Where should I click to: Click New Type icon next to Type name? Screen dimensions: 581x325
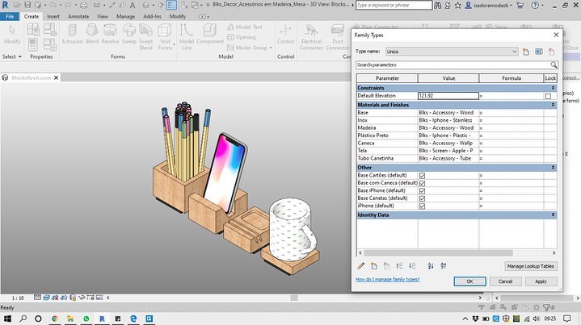tap(526, 52)
